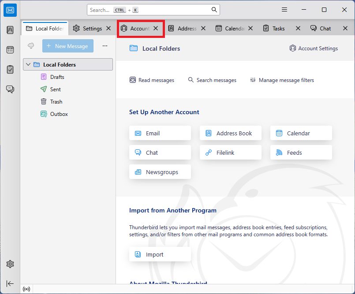
Task: Open Calendar from the left sidebar
Action: click(10, 49)
